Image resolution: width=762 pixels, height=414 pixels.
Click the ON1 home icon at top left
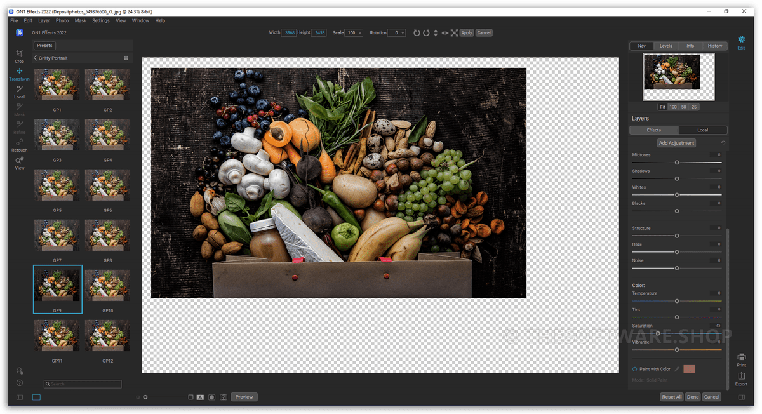[20, 32]
